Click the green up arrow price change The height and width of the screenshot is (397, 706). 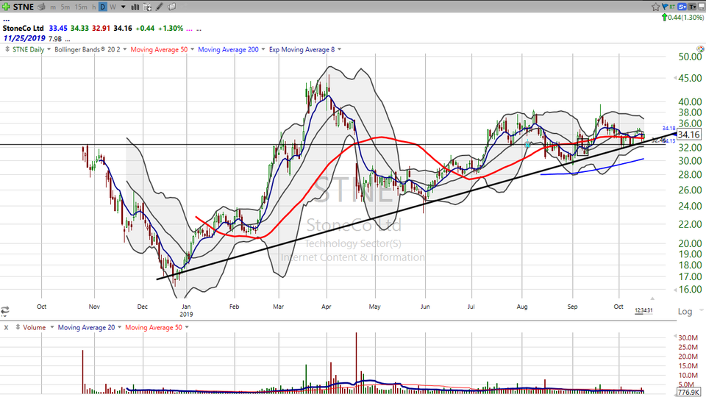coord(664,17)
